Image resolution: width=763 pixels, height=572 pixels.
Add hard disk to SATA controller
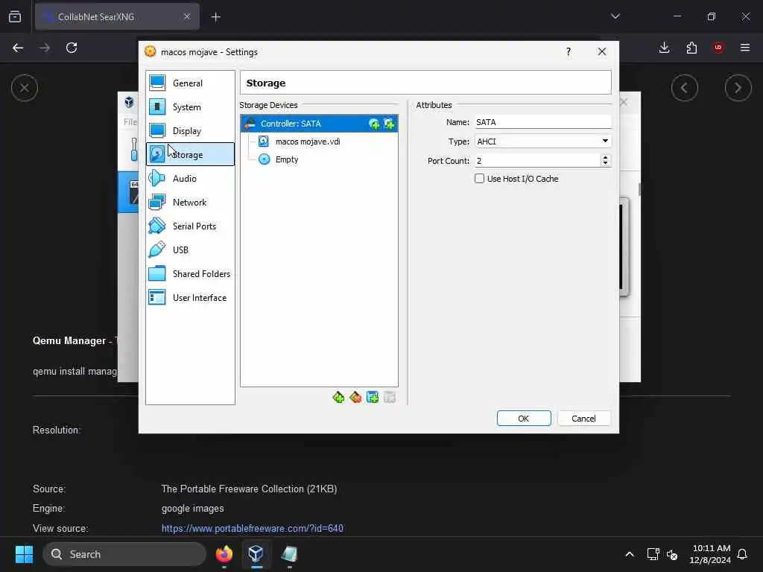point(389,124)
